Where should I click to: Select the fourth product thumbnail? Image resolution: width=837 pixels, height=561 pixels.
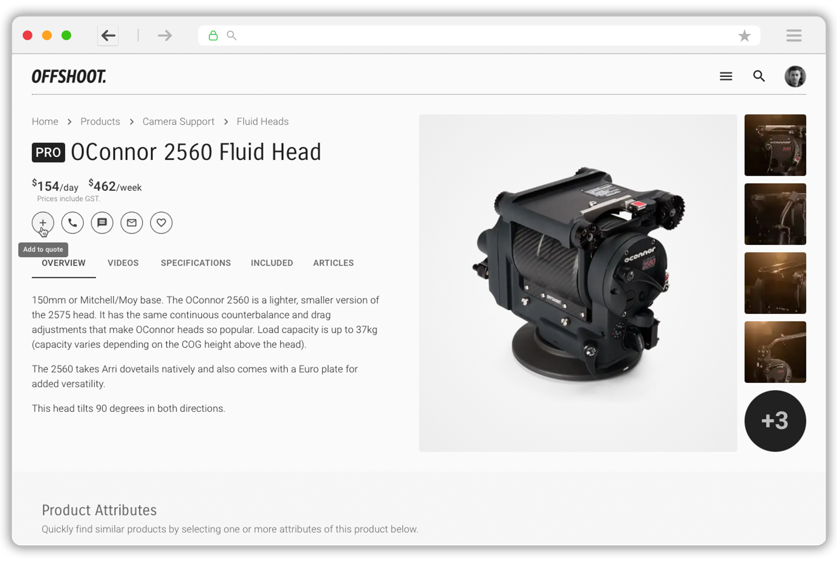[775, 352]
